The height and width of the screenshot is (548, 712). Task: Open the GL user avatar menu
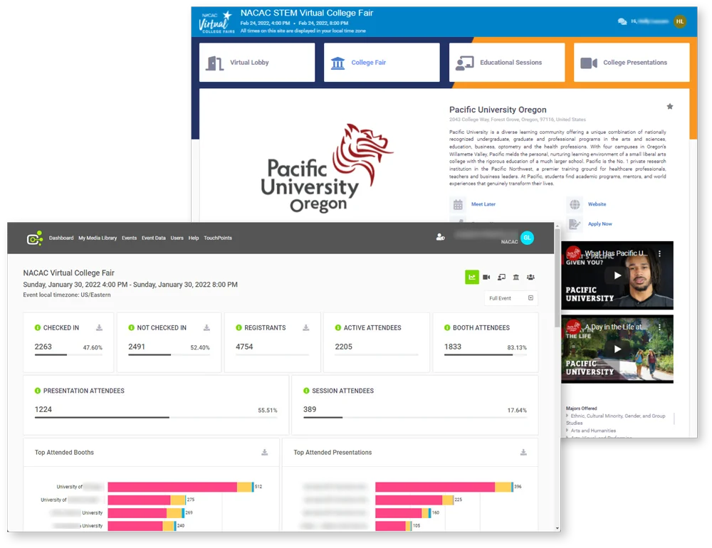[x=527, y=238]
